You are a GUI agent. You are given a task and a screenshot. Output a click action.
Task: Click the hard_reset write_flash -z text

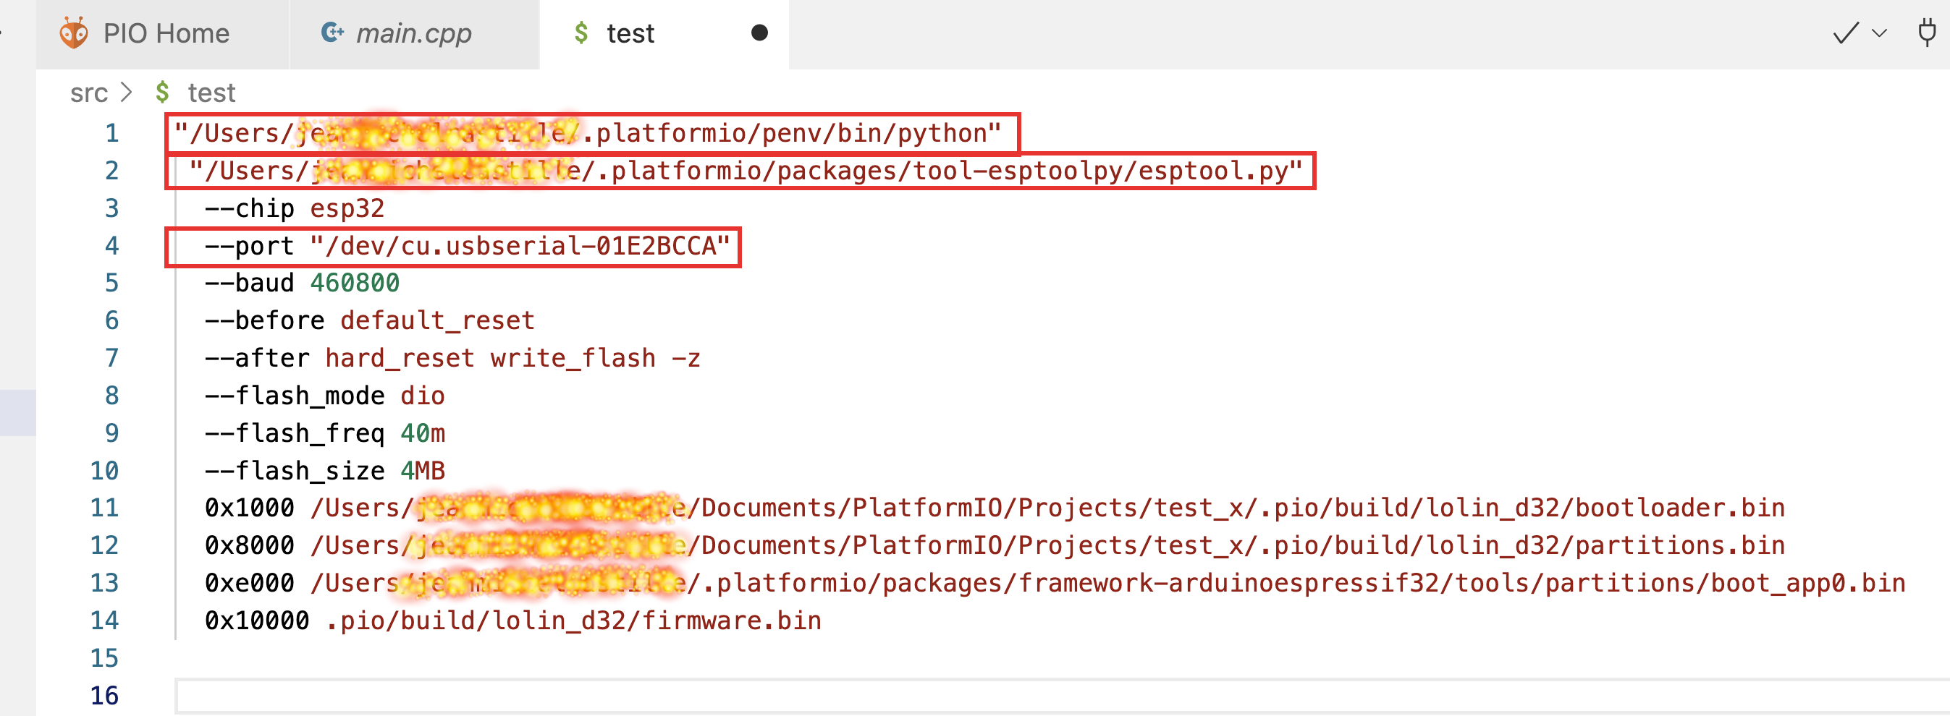513,359
